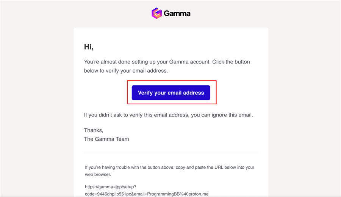Click the "below to verify your email address" line

pyautogui.click(x=126, y=71)
